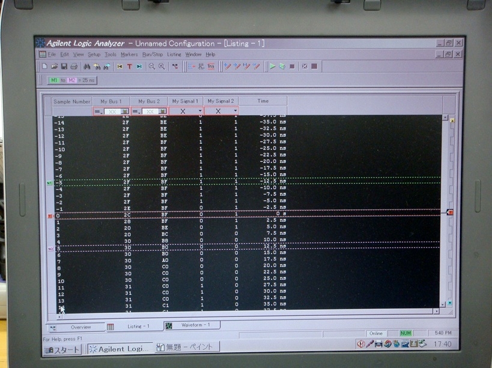The image size is (492, 368).
Task: Open the File menu
Action: pos(52,55)
